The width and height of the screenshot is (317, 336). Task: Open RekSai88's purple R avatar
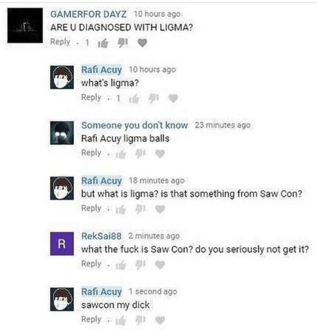click(62, 244)
